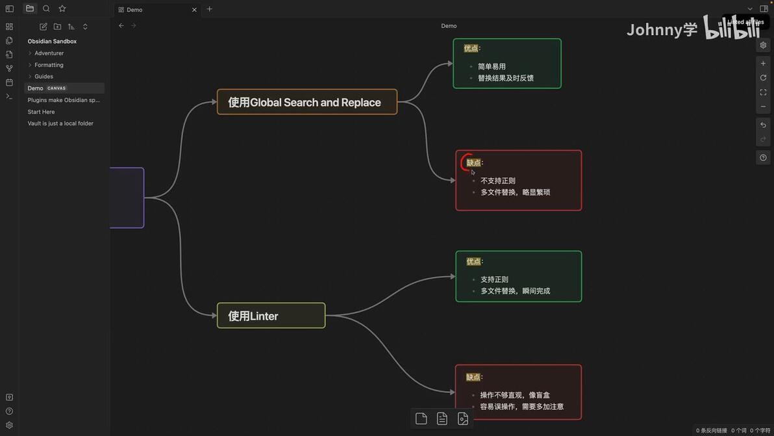Image resolution: width=774 pixels, height=436 pixels.
Task: Create a new note icon
Action: [44, 27]
